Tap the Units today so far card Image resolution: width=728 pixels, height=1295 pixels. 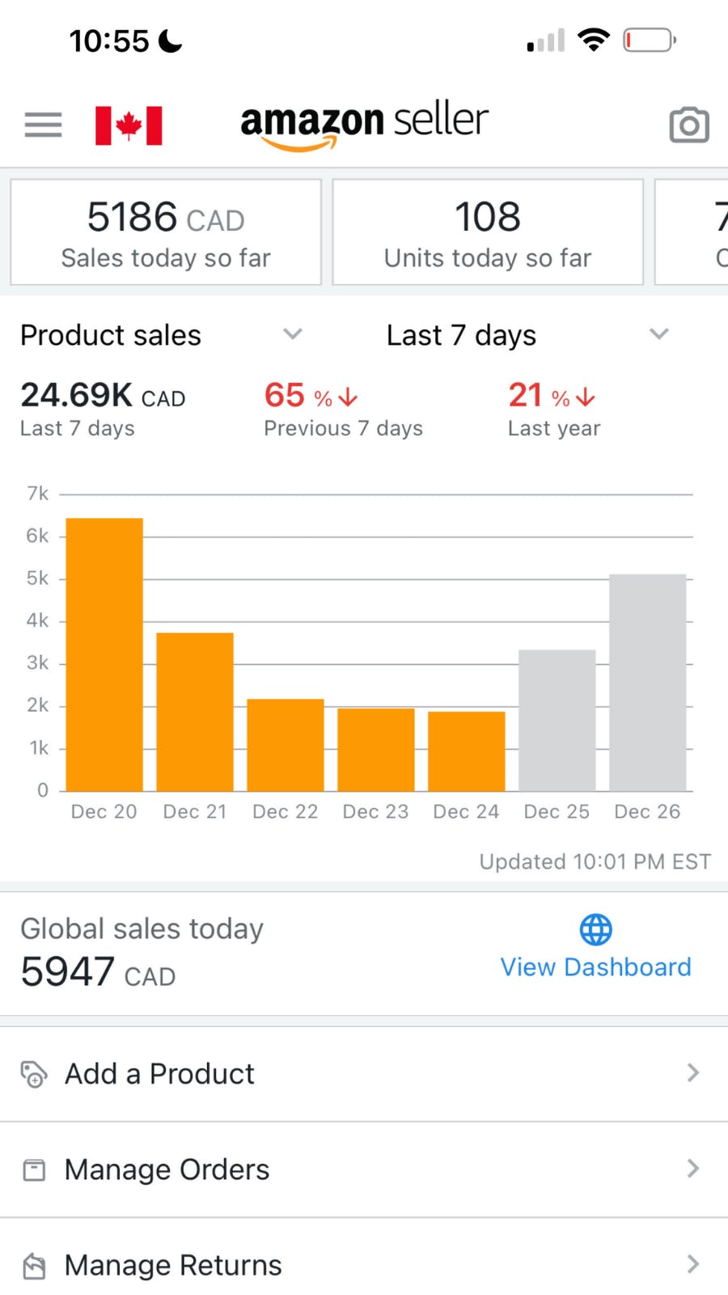pos(488,232)
